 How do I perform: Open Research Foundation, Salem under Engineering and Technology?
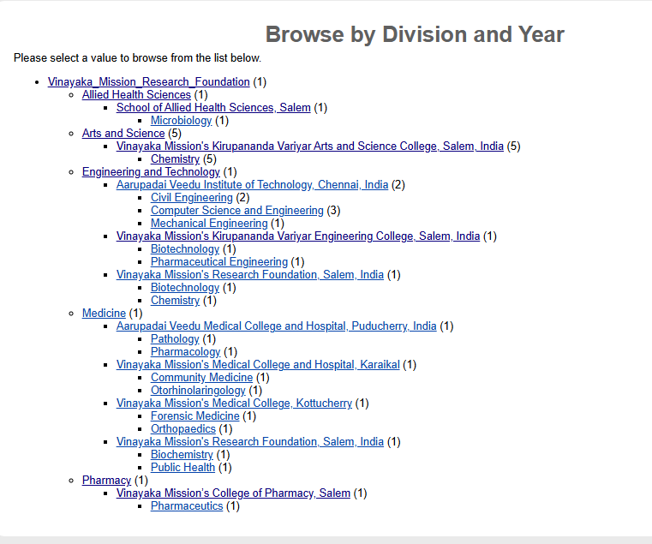250,275
